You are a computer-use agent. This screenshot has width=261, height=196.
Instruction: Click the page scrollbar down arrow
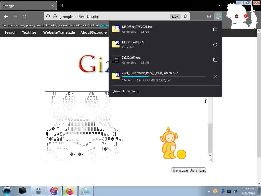[x=259, y=184]
